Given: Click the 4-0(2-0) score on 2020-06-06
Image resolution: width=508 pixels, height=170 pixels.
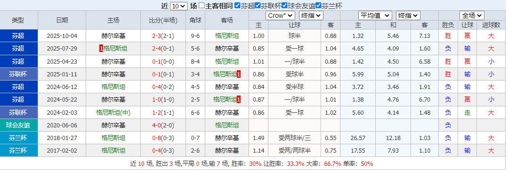Looking at the screenshot, I should point(163,125).
